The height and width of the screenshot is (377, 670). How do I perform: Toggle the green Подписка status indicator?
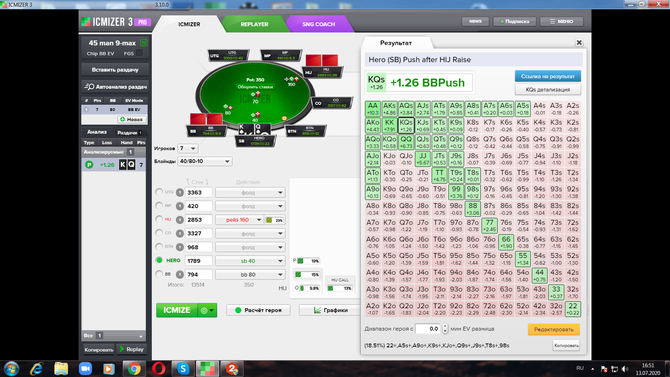tap(502, 21)
